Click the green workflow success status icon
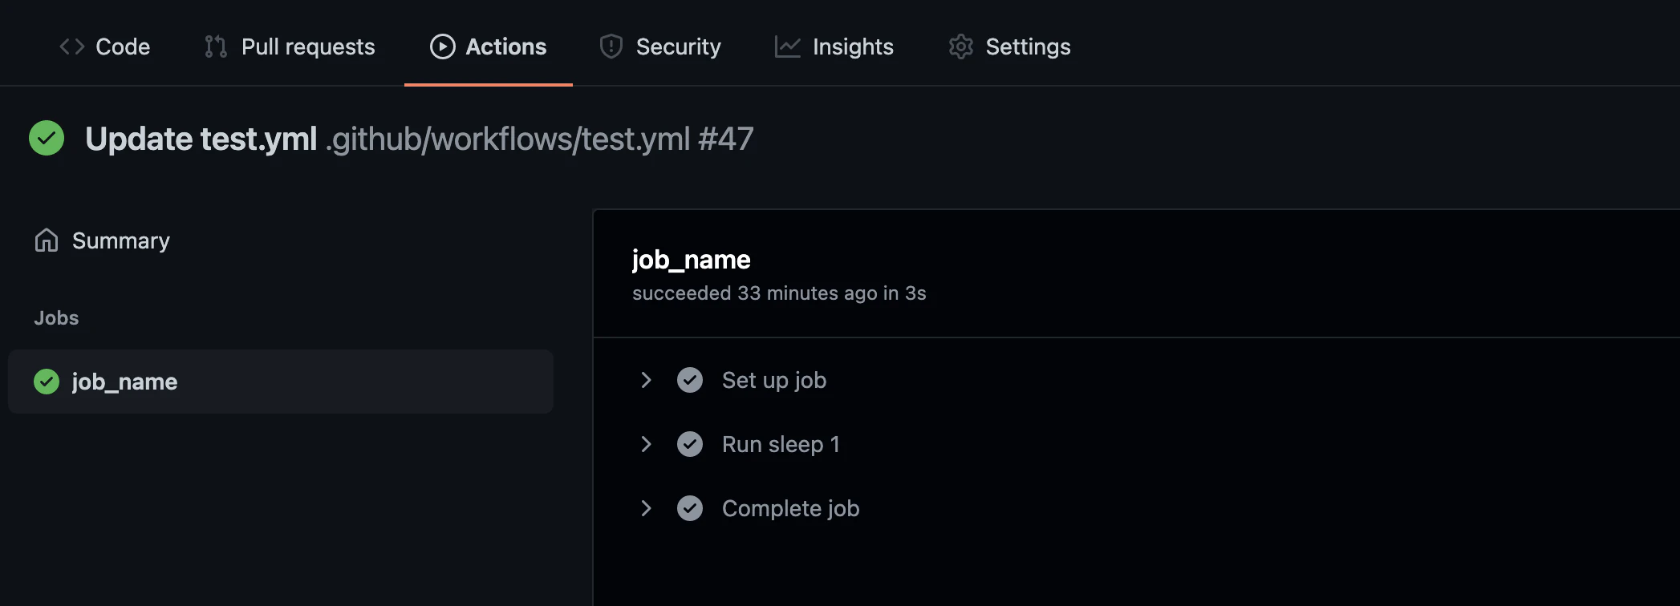 (x=47, y=138)
